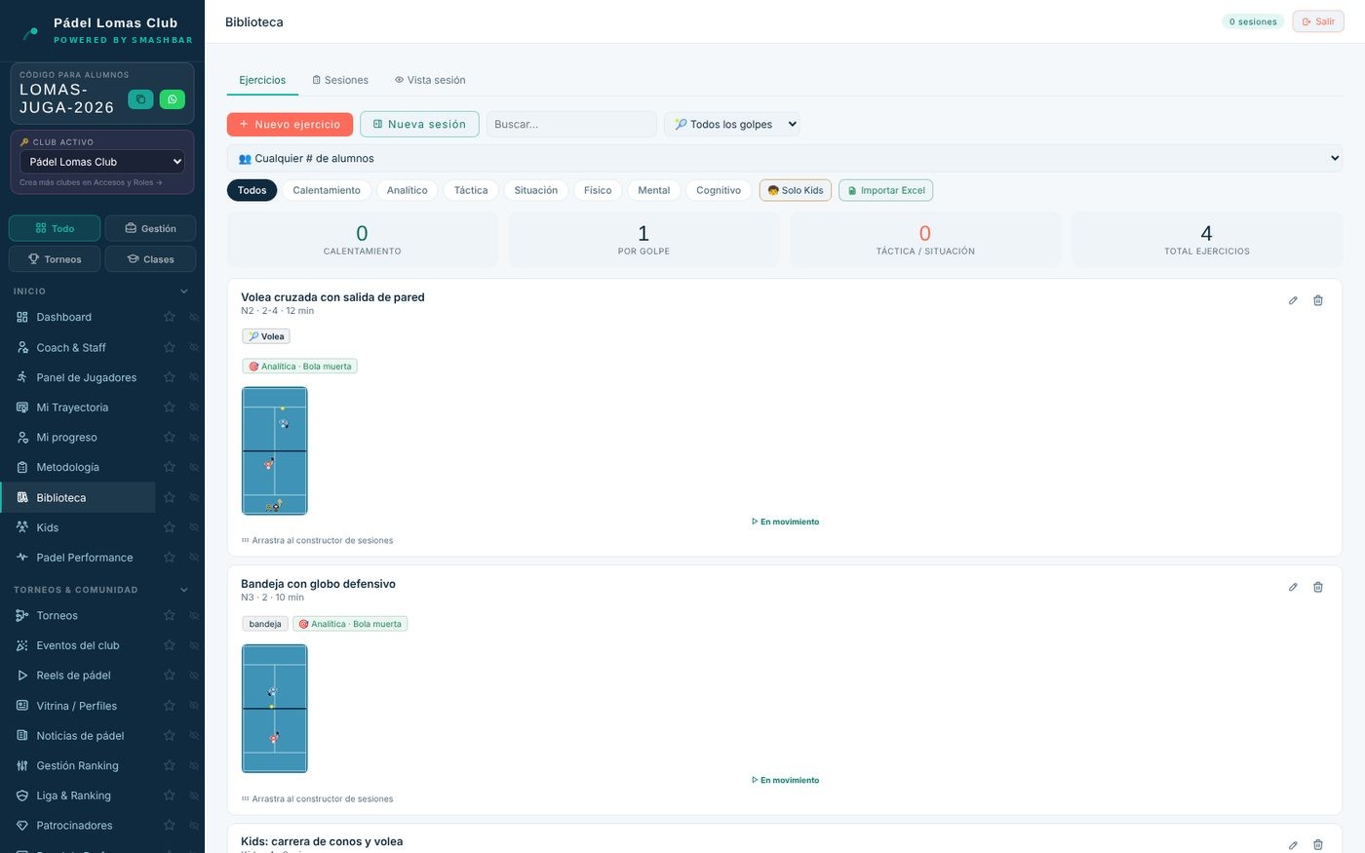This screenshot has height=853, width=1365.
Task: Hide Mi Trayectoria with eye icon
Action: pyautogui.click(x=194, y=407)
